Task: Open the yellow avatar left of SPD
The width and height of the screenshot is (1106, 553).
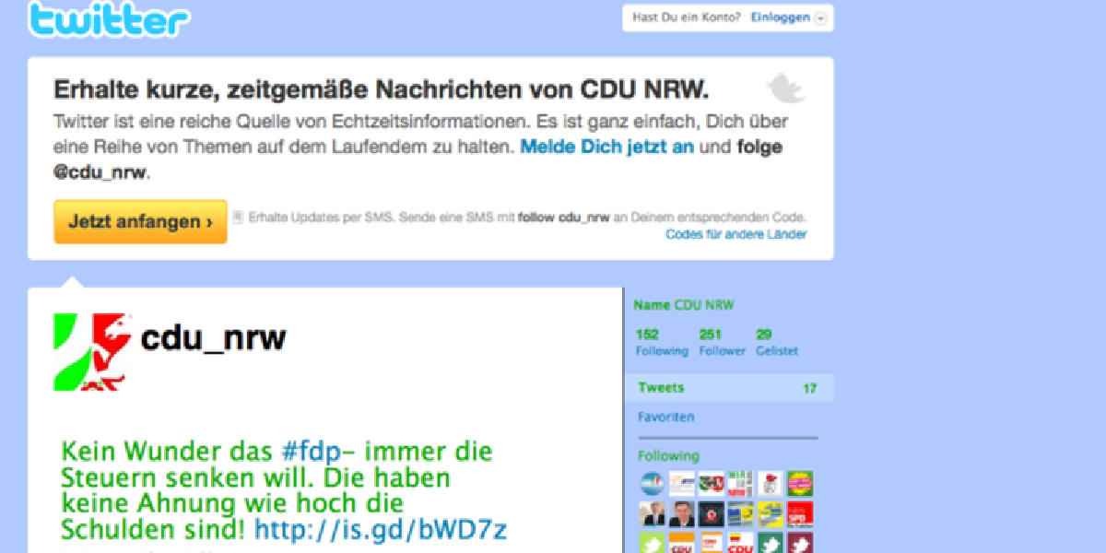Action: pos(771,513)
